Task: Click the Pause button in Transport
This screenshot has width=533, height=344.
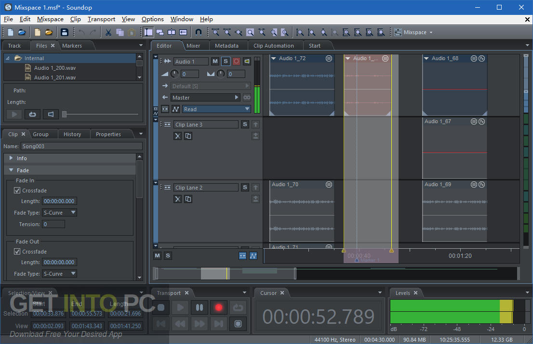Action: [x=200, y=308]
